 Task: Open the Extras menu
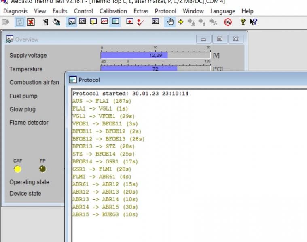point(141,11)
